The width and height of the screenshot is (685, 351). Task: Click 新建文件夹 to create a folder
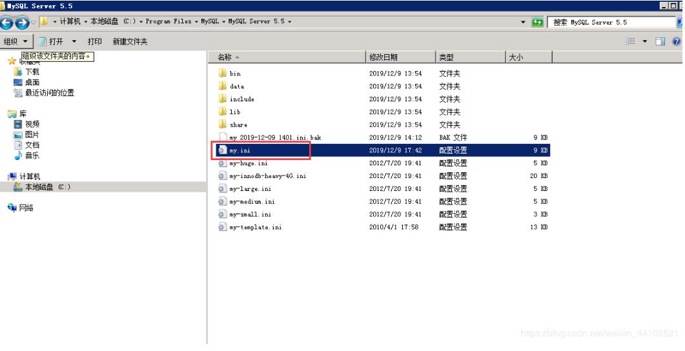130,41
